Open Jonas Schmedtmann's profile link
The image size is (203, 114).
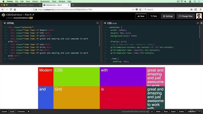(21, 18)
